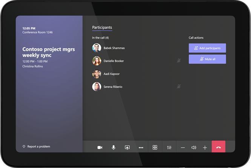Mute the room microphone

tap(113, 148)
